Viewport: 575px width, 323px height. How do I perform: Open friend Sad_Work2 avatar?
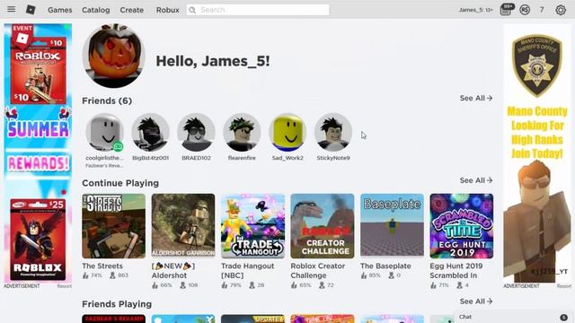(287, 132)
